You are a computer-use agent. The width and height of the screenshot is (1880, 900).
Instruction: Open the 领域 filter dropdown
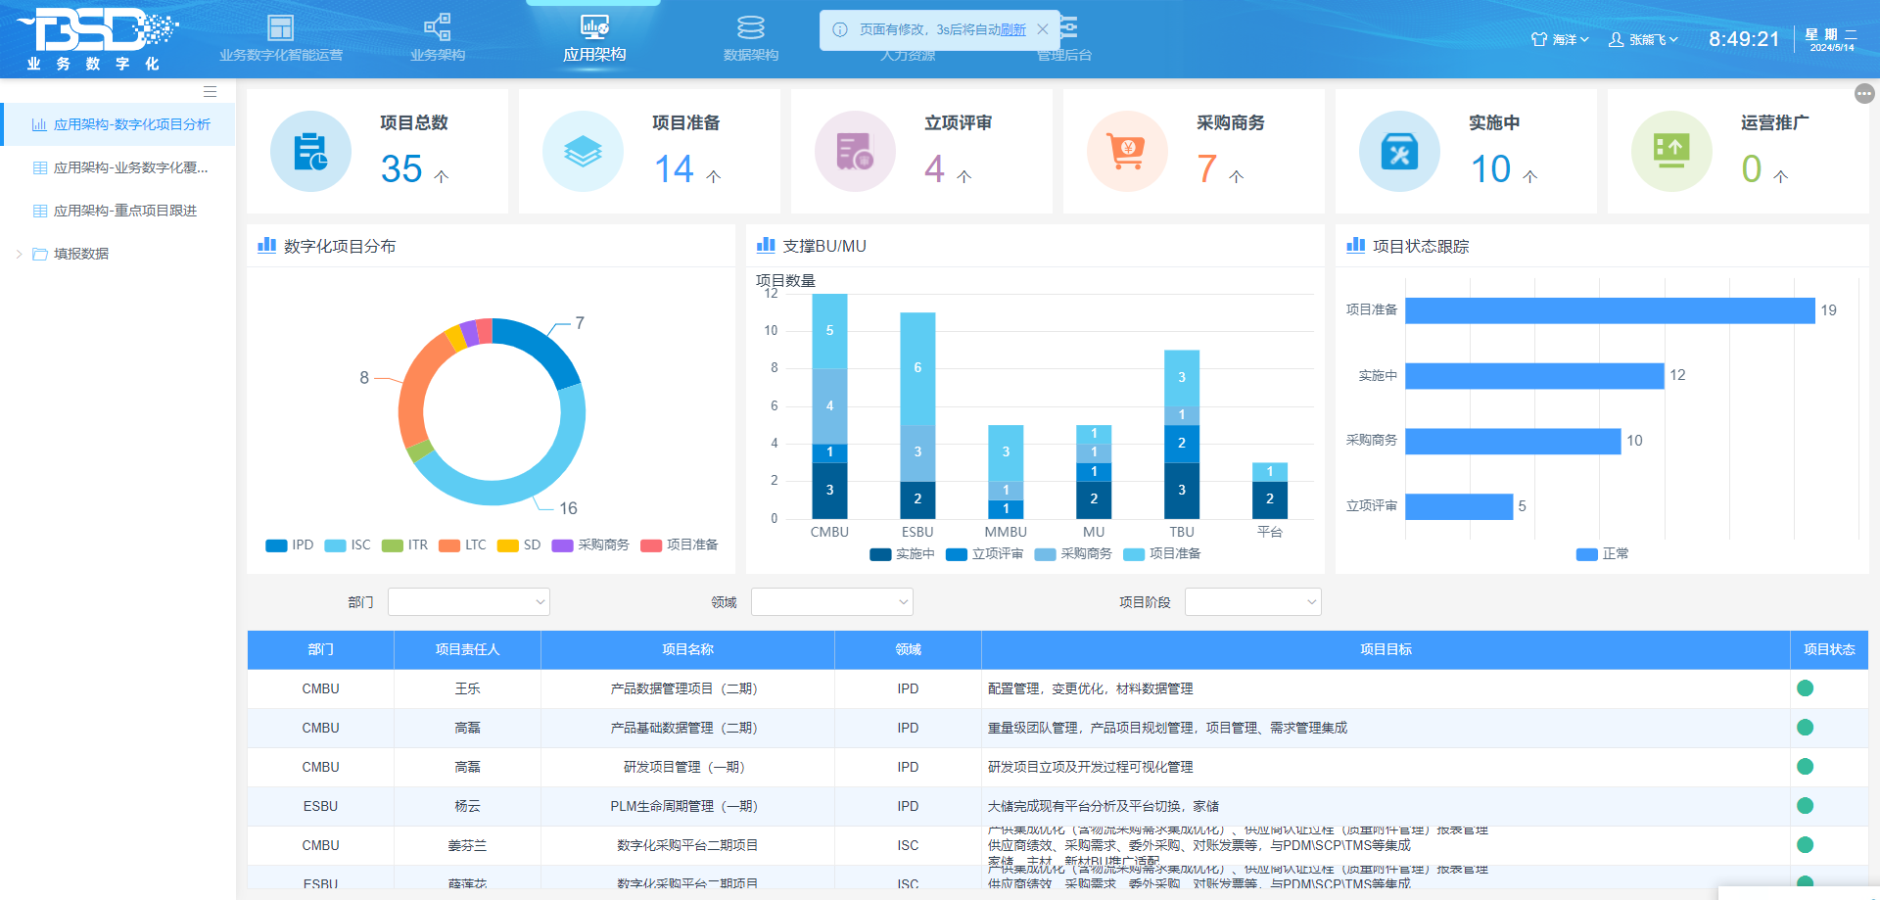point(832,602)
